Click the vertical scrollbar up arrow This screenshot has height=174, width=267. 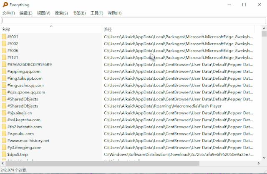pyautogui.click(x=264, y=28)
